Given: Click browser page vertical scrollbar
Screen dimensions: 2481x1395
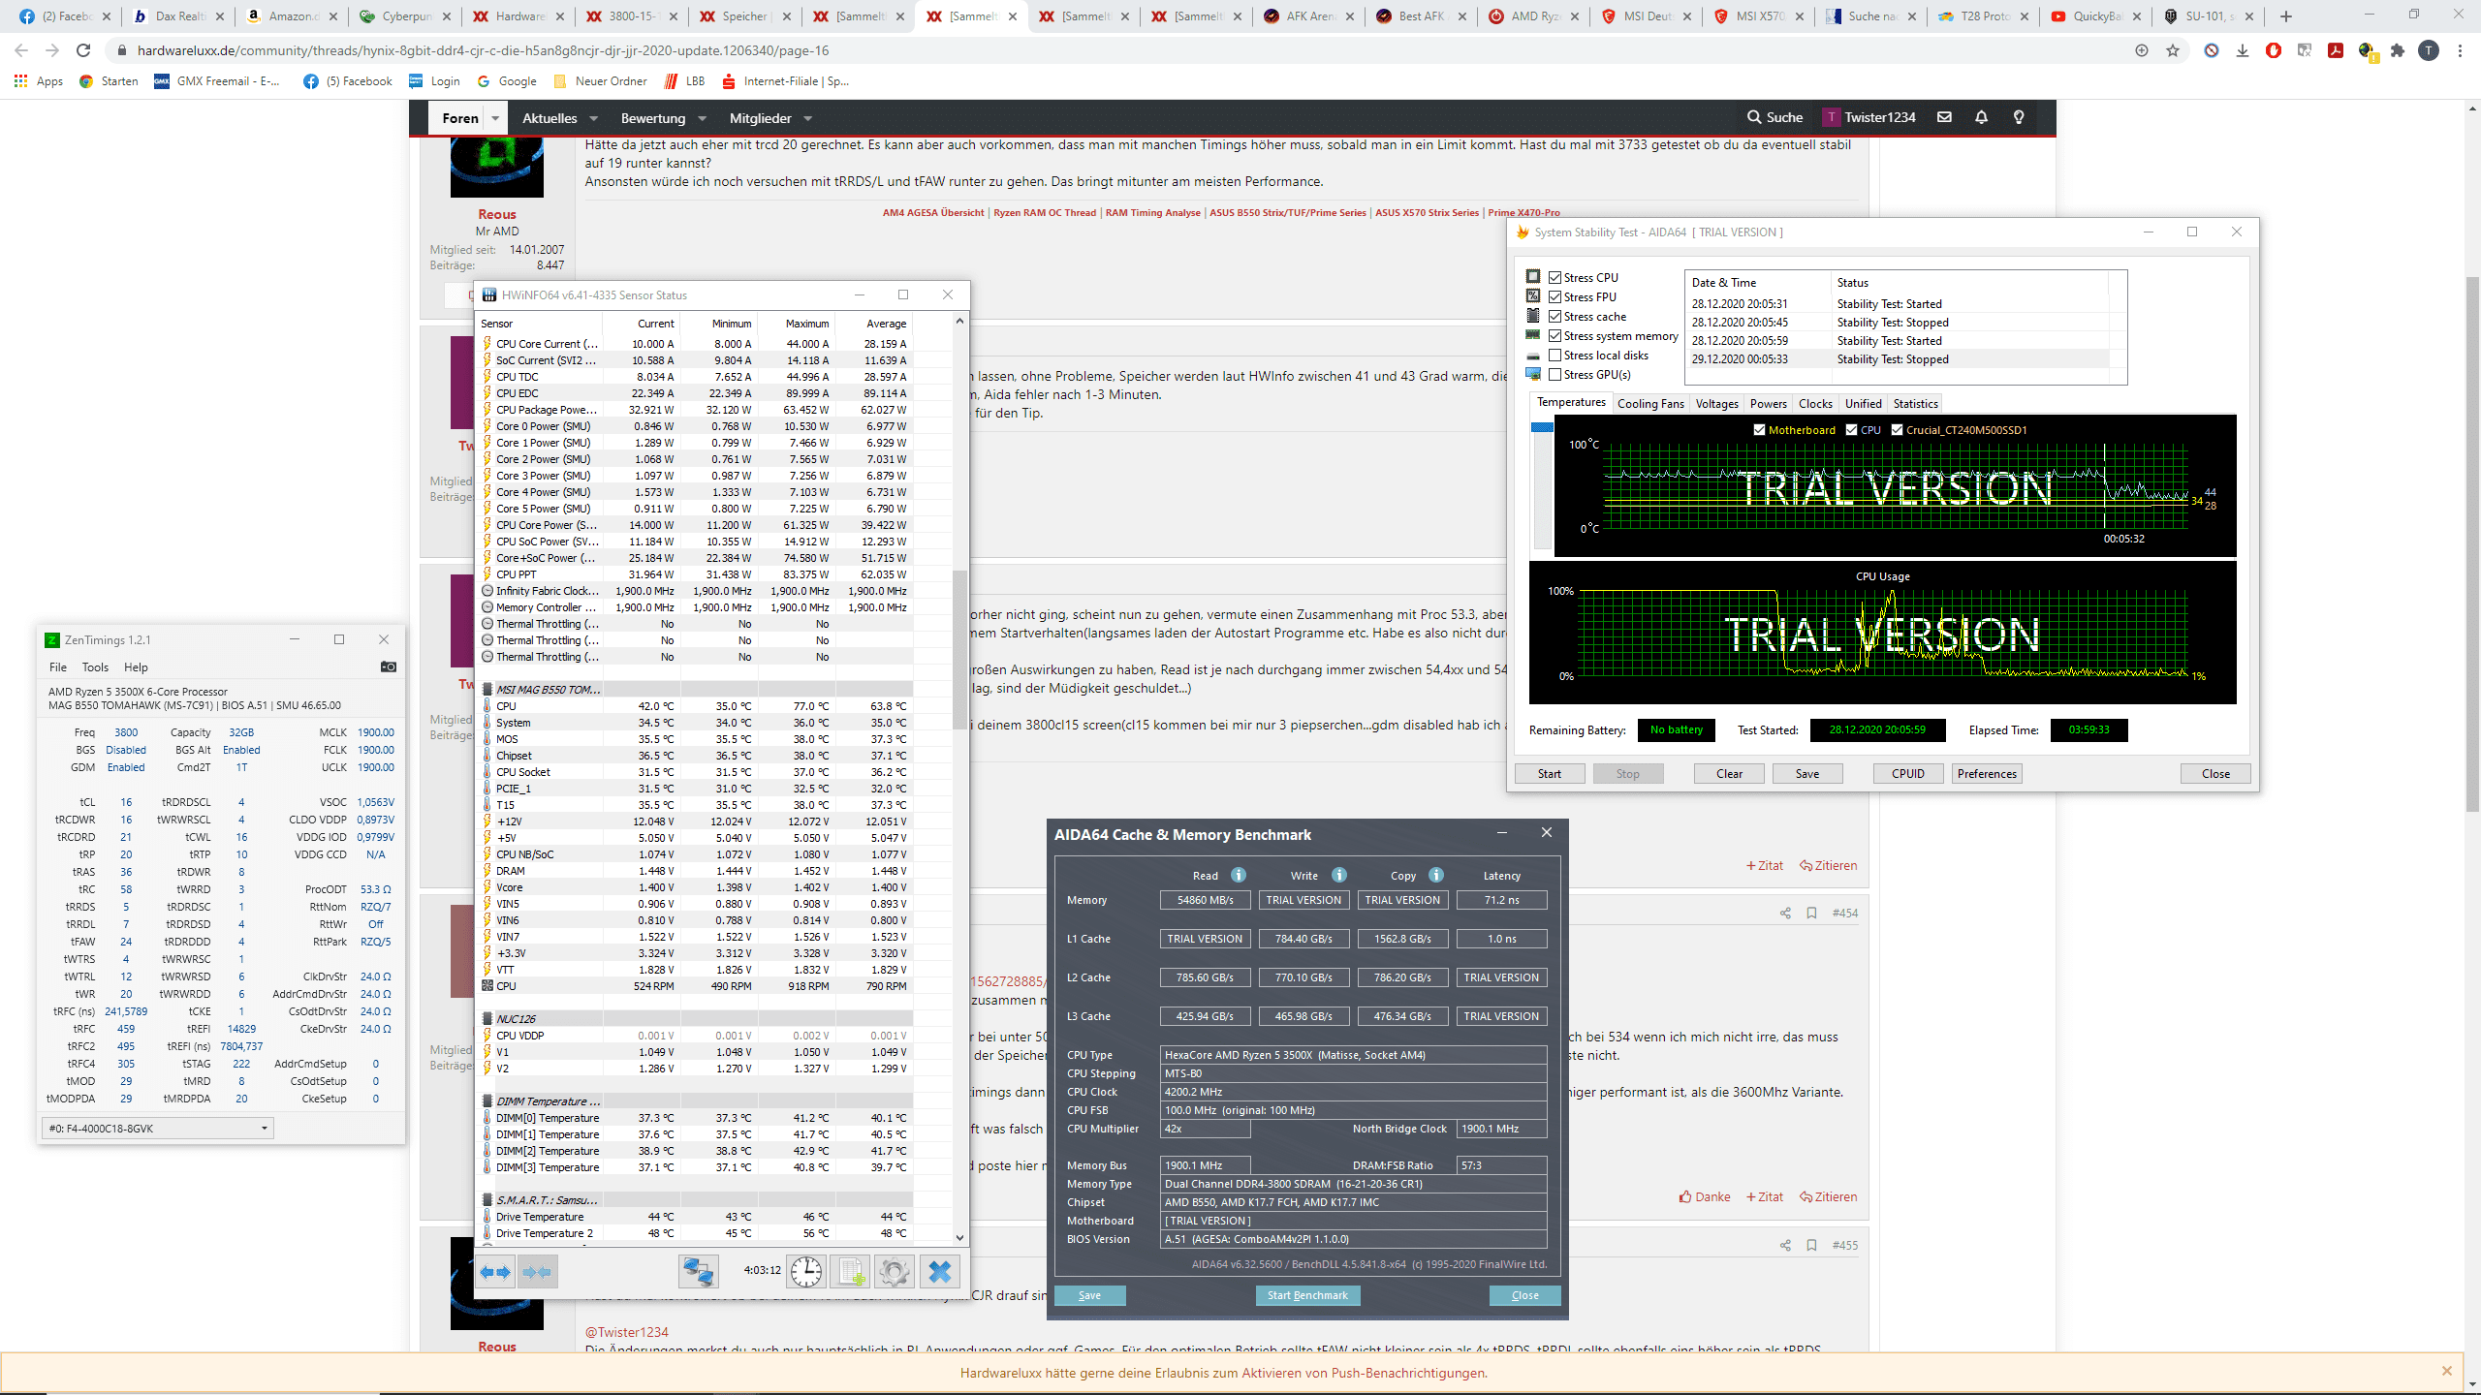Looking at the screenshot, I should pyautogui.click(x=2472, y=542).
